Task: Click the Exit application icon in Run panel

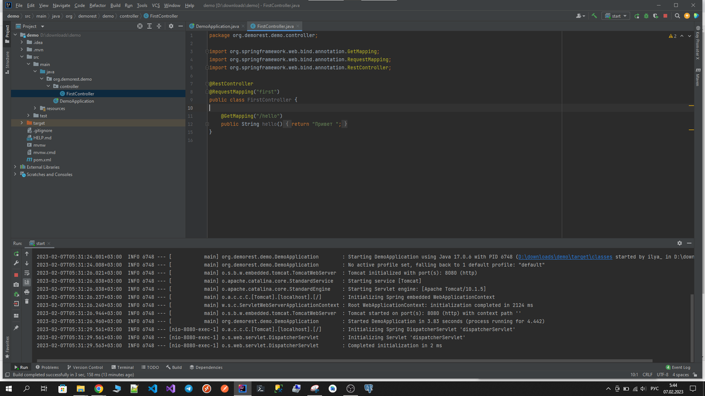Action: (x=16, y=304)
